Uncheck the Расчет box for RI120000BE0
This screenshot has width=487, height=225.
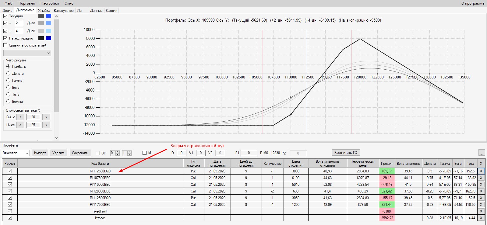(10, 191)
